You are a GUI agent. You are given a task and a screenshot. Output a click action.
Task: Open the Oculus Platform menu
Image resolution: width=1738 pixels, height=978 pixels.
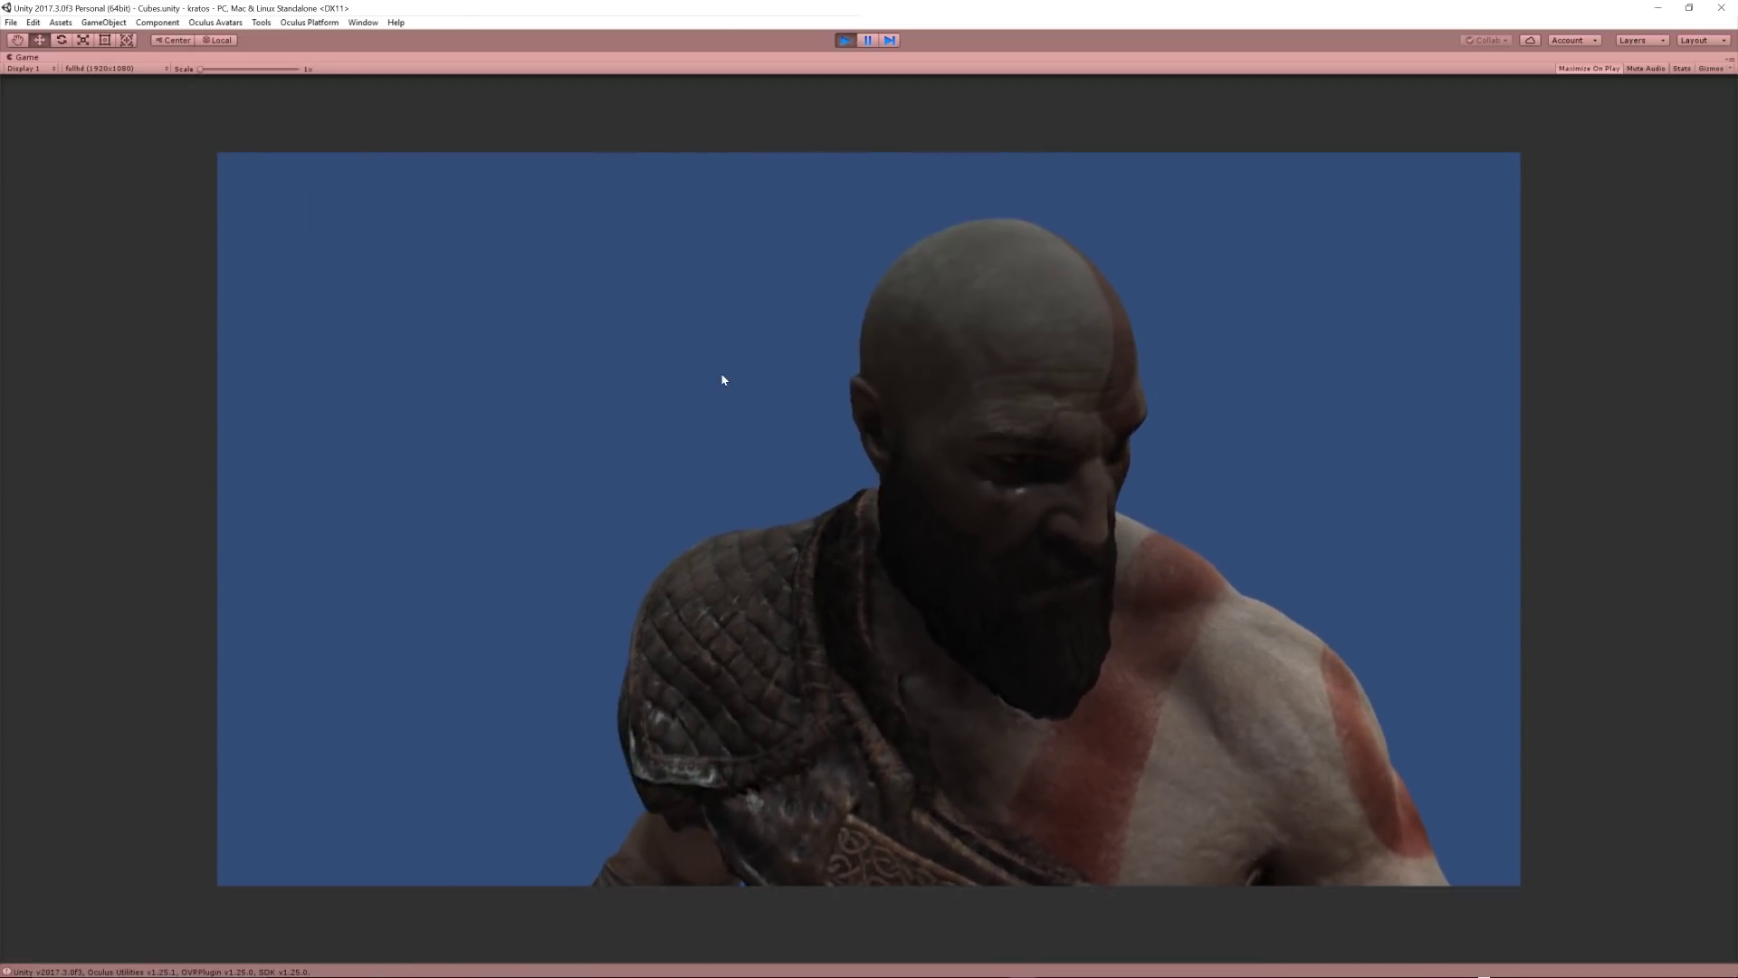pos(310,23)
